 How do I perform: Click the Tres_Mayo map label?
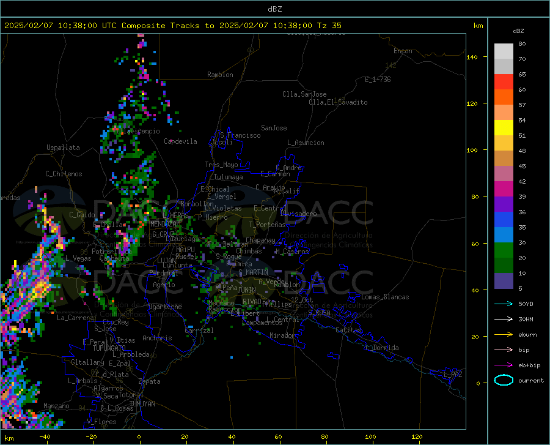coord(221,165)
